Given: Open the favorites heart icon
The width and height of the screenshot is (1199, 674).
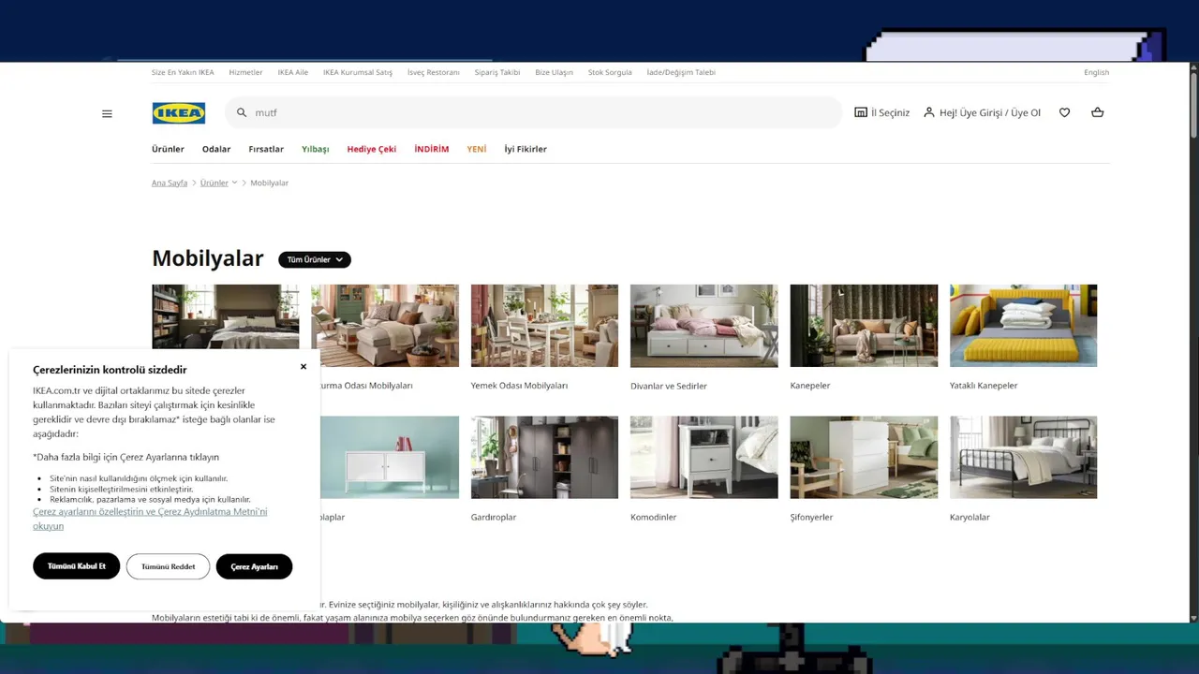Looking at the screenshot, I should pos(1064,112).
